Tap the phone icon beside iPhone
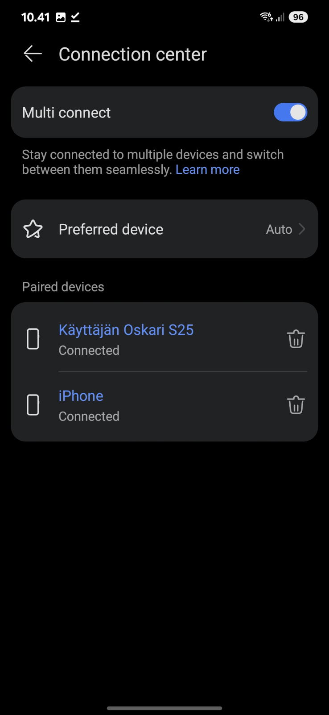 coord(33,405)
